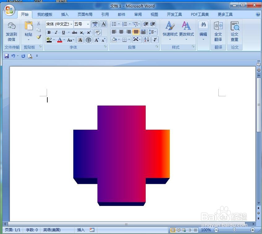Switch to full screen reading view
The width and height of the screenshot is (262, 234).
(x=178, y=230)
